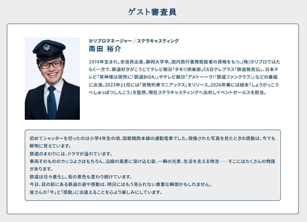Image resolution: width=307 pixels, height=222 pixels.
Task: Click the line starting 皆さんの「今」と「感動」に
Action: pyautogui.click(x=96, y=192)
